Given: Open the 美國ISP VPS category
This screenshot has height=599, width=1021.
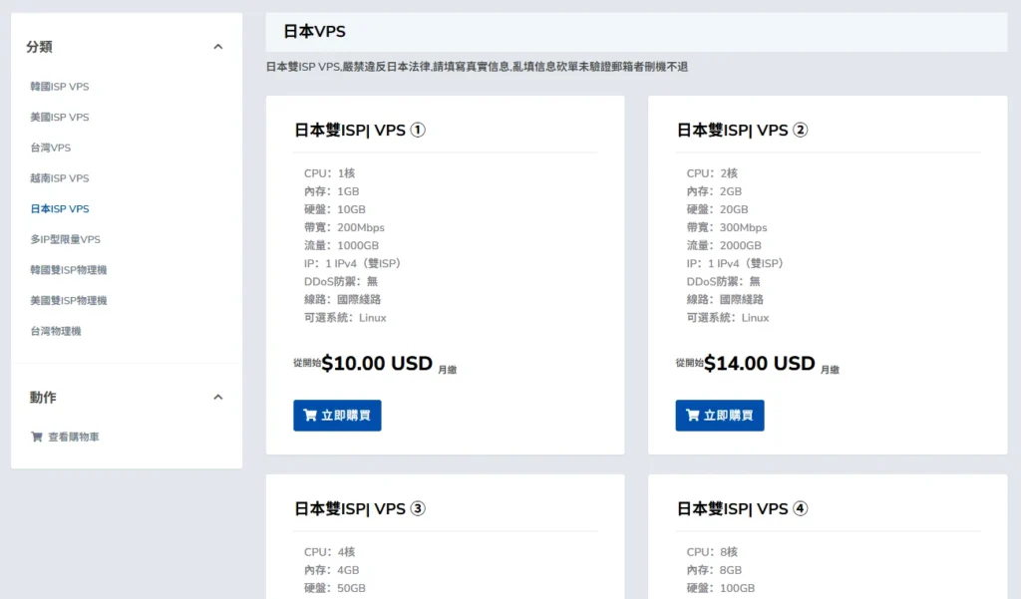Looking at the screenshot, I should coord(60,118).
